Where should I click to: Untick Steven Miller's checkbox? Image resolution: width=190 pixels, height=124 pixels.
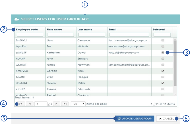click(163, 83)
